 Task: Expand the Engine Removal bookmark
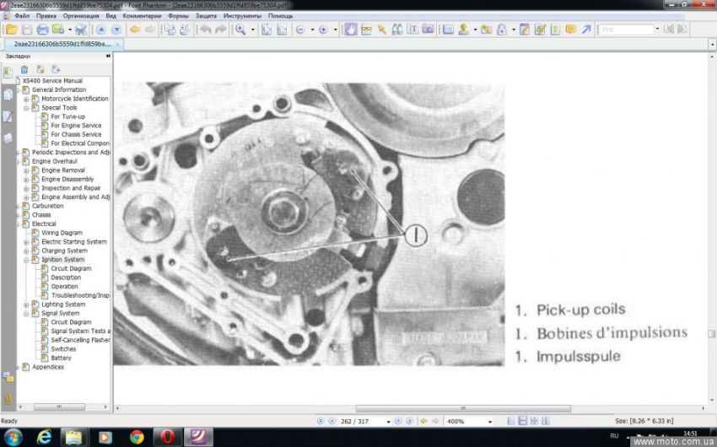pyautogui.click(x=26, y=170)
